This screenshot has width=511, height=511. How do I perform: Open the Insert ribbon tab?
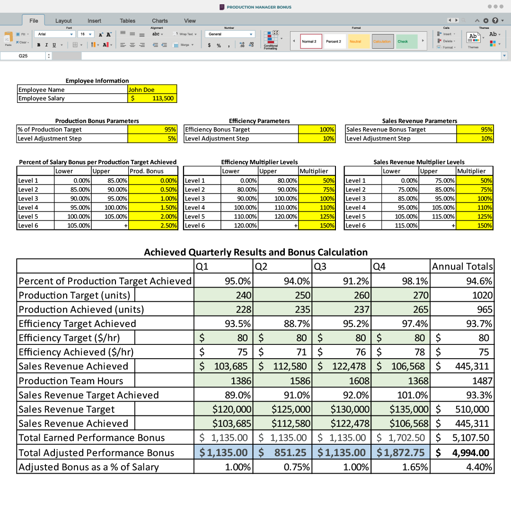[94, 21]
